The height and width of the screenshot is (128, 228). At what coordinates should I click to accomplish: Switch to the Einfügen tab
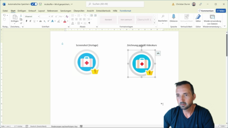click(x=22, y=11)
